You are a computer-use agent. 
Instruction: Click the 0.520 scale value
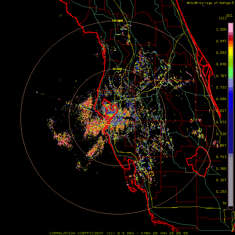pyautogui.click(x=221, y=134)
